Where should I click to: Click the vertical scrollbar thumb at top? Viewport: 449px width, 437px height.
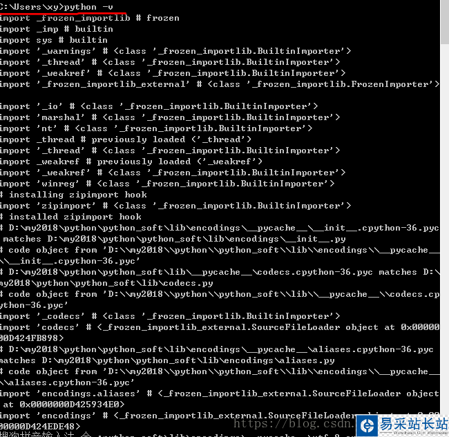pyautogui.click(x=445, y=22)
